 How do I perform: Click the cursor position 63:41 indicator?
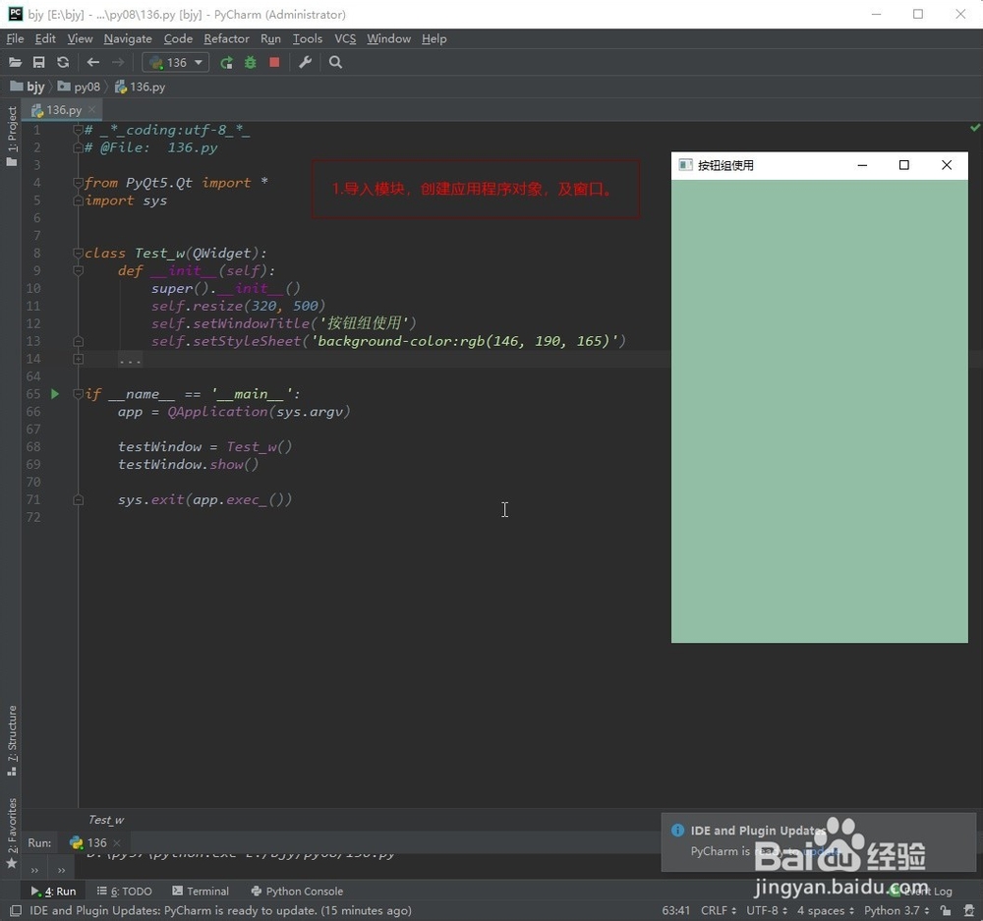(x=676, y=910)
